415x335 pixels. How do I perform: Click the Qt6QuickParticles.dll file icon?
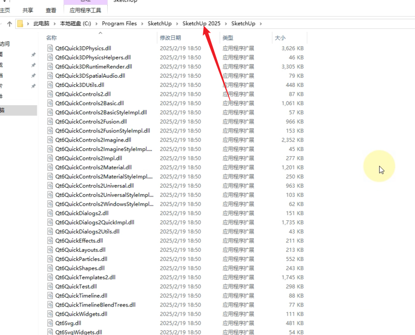(50, 259)
